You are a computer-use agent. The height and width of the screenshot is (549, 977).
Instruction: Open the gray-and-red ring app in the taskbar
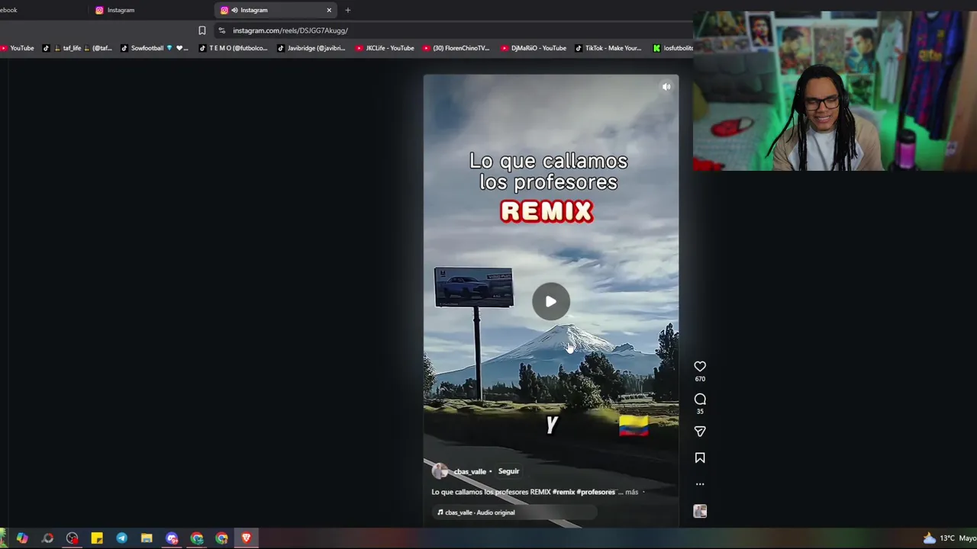point(47,538)
